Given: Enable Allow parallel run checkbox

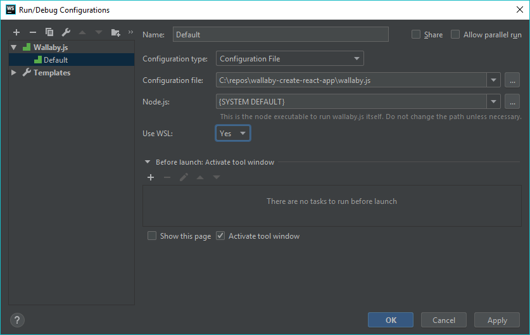Looking at the screenshot, I should [x=455, y=34].
